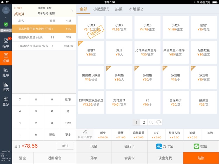This screenshot has height=164, width=219.
Task: Pay with 支付宝 Alipay
Action: click(165, 146)
